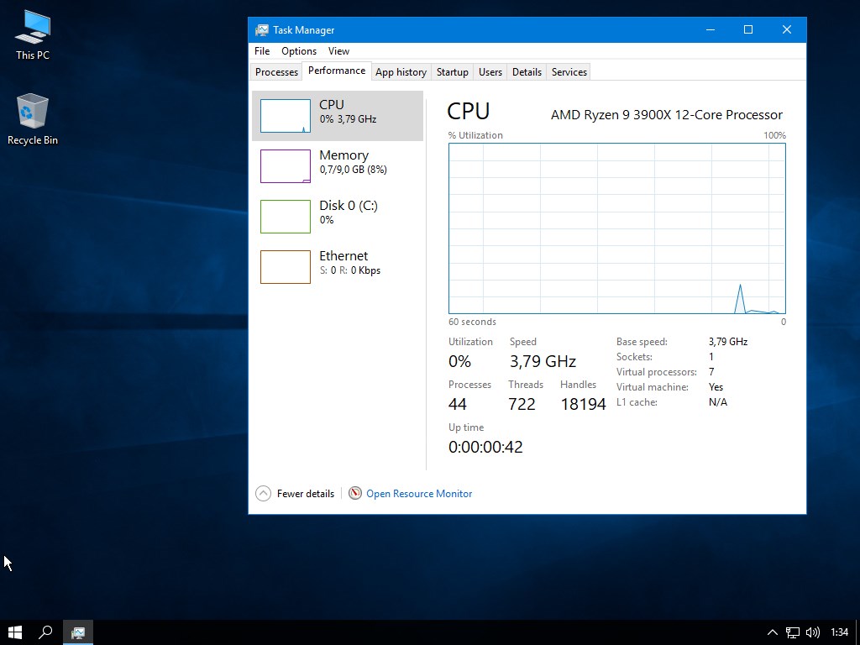This screenshot has height=645, width=860.
Task: Click the Handles count 18194
Action: tap(583, 404)
